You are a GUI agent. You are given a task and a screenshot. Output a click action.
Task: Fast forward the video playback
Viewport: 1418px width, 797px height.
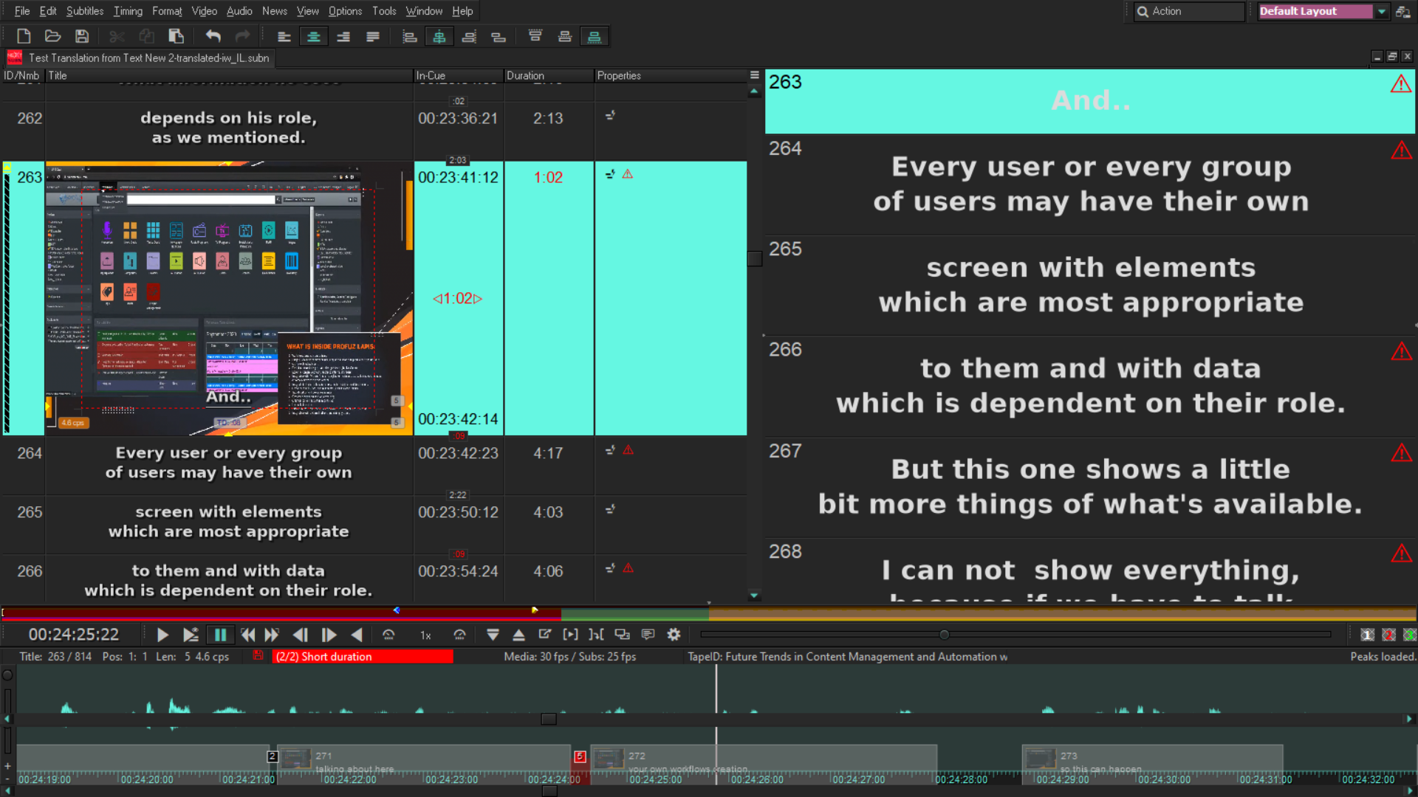tap(272, 634)
